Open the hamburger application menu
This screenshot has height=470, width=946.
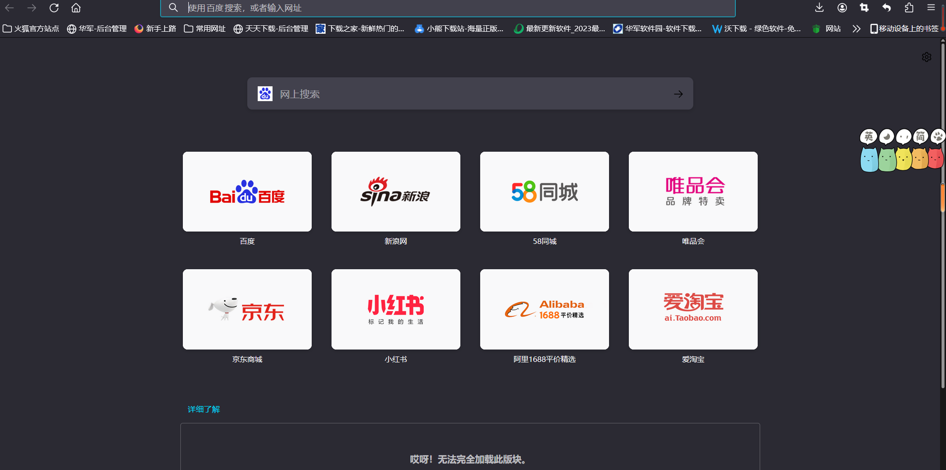(931, 7)
